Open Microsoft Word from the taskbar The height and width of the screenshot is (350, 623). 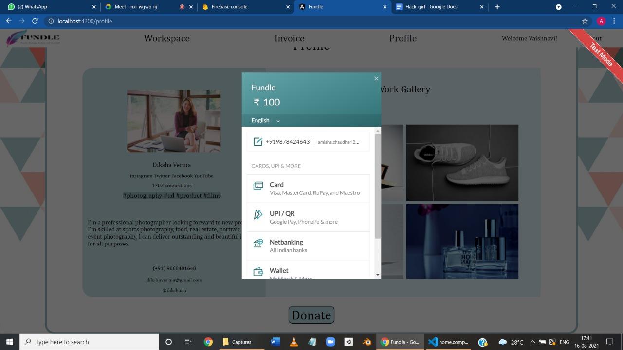pyautogui.click(x=275, y=342)
